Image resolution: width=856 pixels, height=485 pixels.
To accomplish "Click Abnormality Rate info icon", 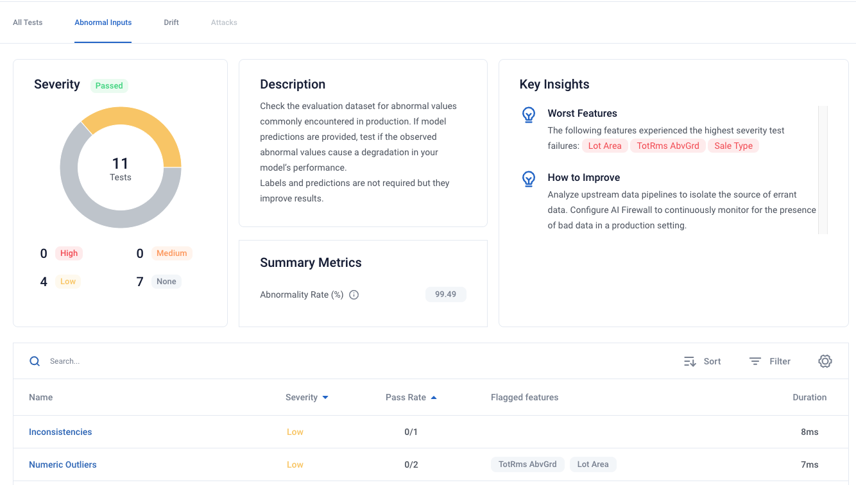I will (354, 295).
